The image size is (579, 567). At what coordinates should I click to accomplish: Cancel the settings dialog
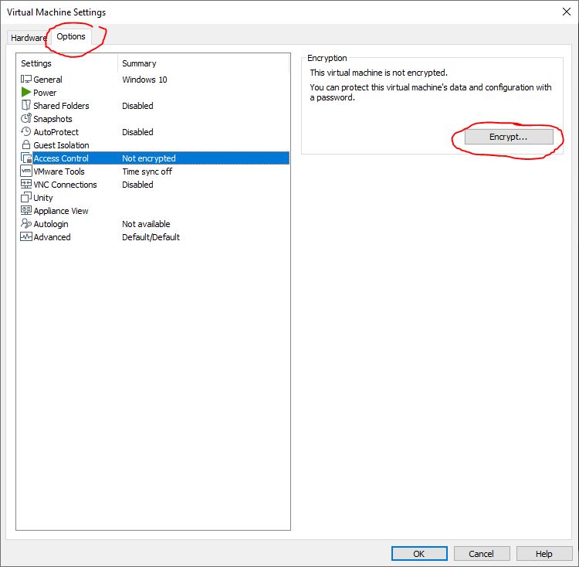[482, 554]
